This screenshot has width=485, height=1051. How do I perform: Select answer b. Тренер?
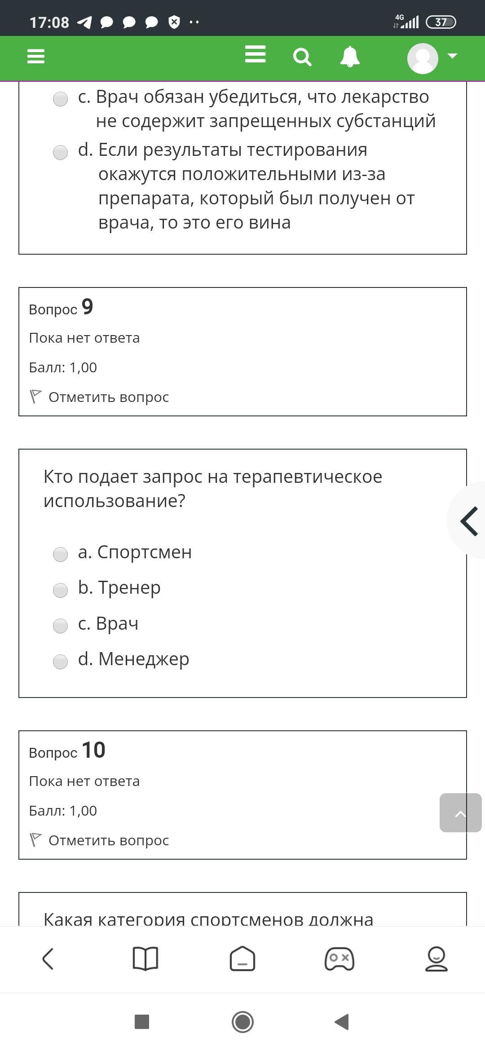(61, 590)
